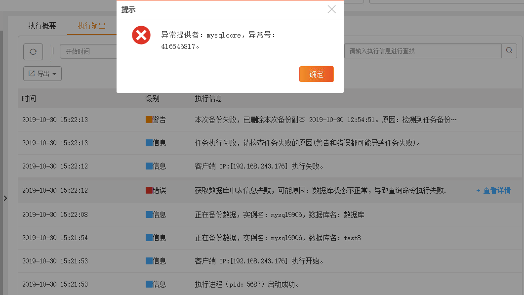Confirm the error with the 确定 button
524x295 pixels.
coord(316,74)
